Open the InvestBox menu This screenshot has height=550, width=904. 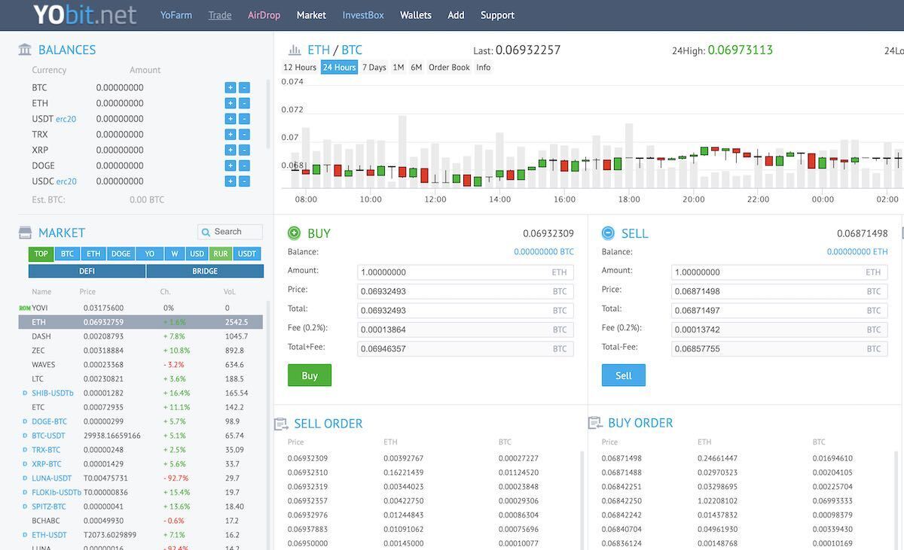(x=363, y=14)
